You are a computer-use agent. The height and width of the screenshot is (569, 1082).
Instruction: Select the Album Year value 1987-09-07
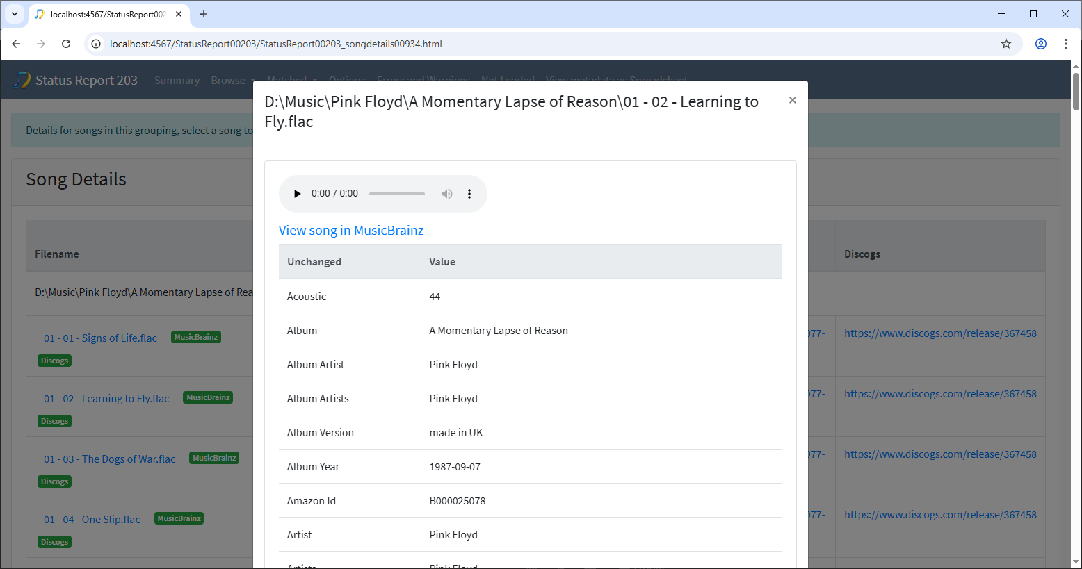(455, 467)
